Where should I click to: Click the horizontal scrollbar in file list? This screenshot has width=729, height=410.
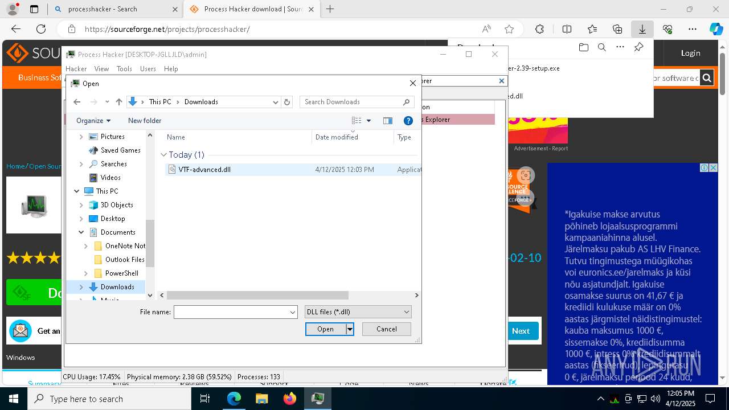click(257, 296)
